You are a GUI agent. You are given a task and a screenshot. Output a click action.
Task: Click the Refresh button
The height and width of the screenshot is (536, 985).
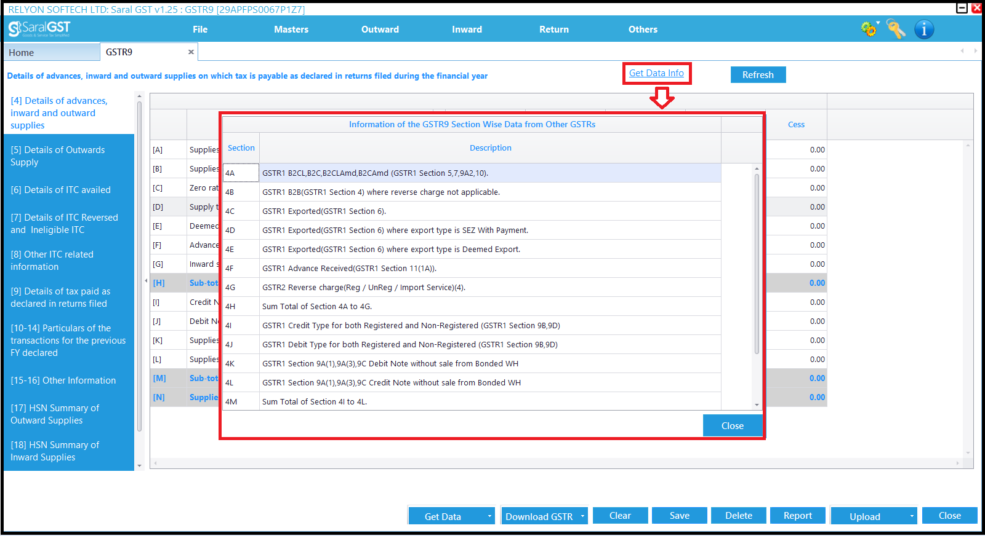(x=758, y=74)
